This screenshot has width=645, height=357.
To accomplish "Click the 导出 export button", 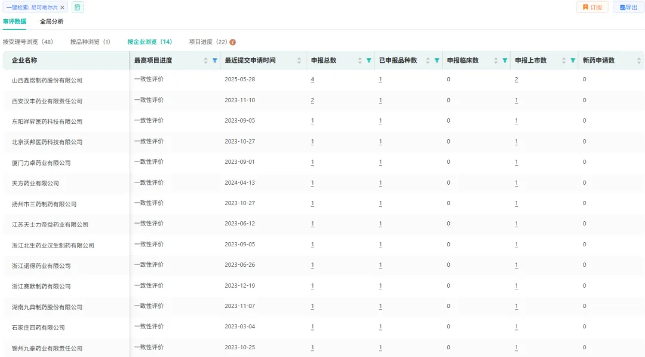I will (628, 7).
